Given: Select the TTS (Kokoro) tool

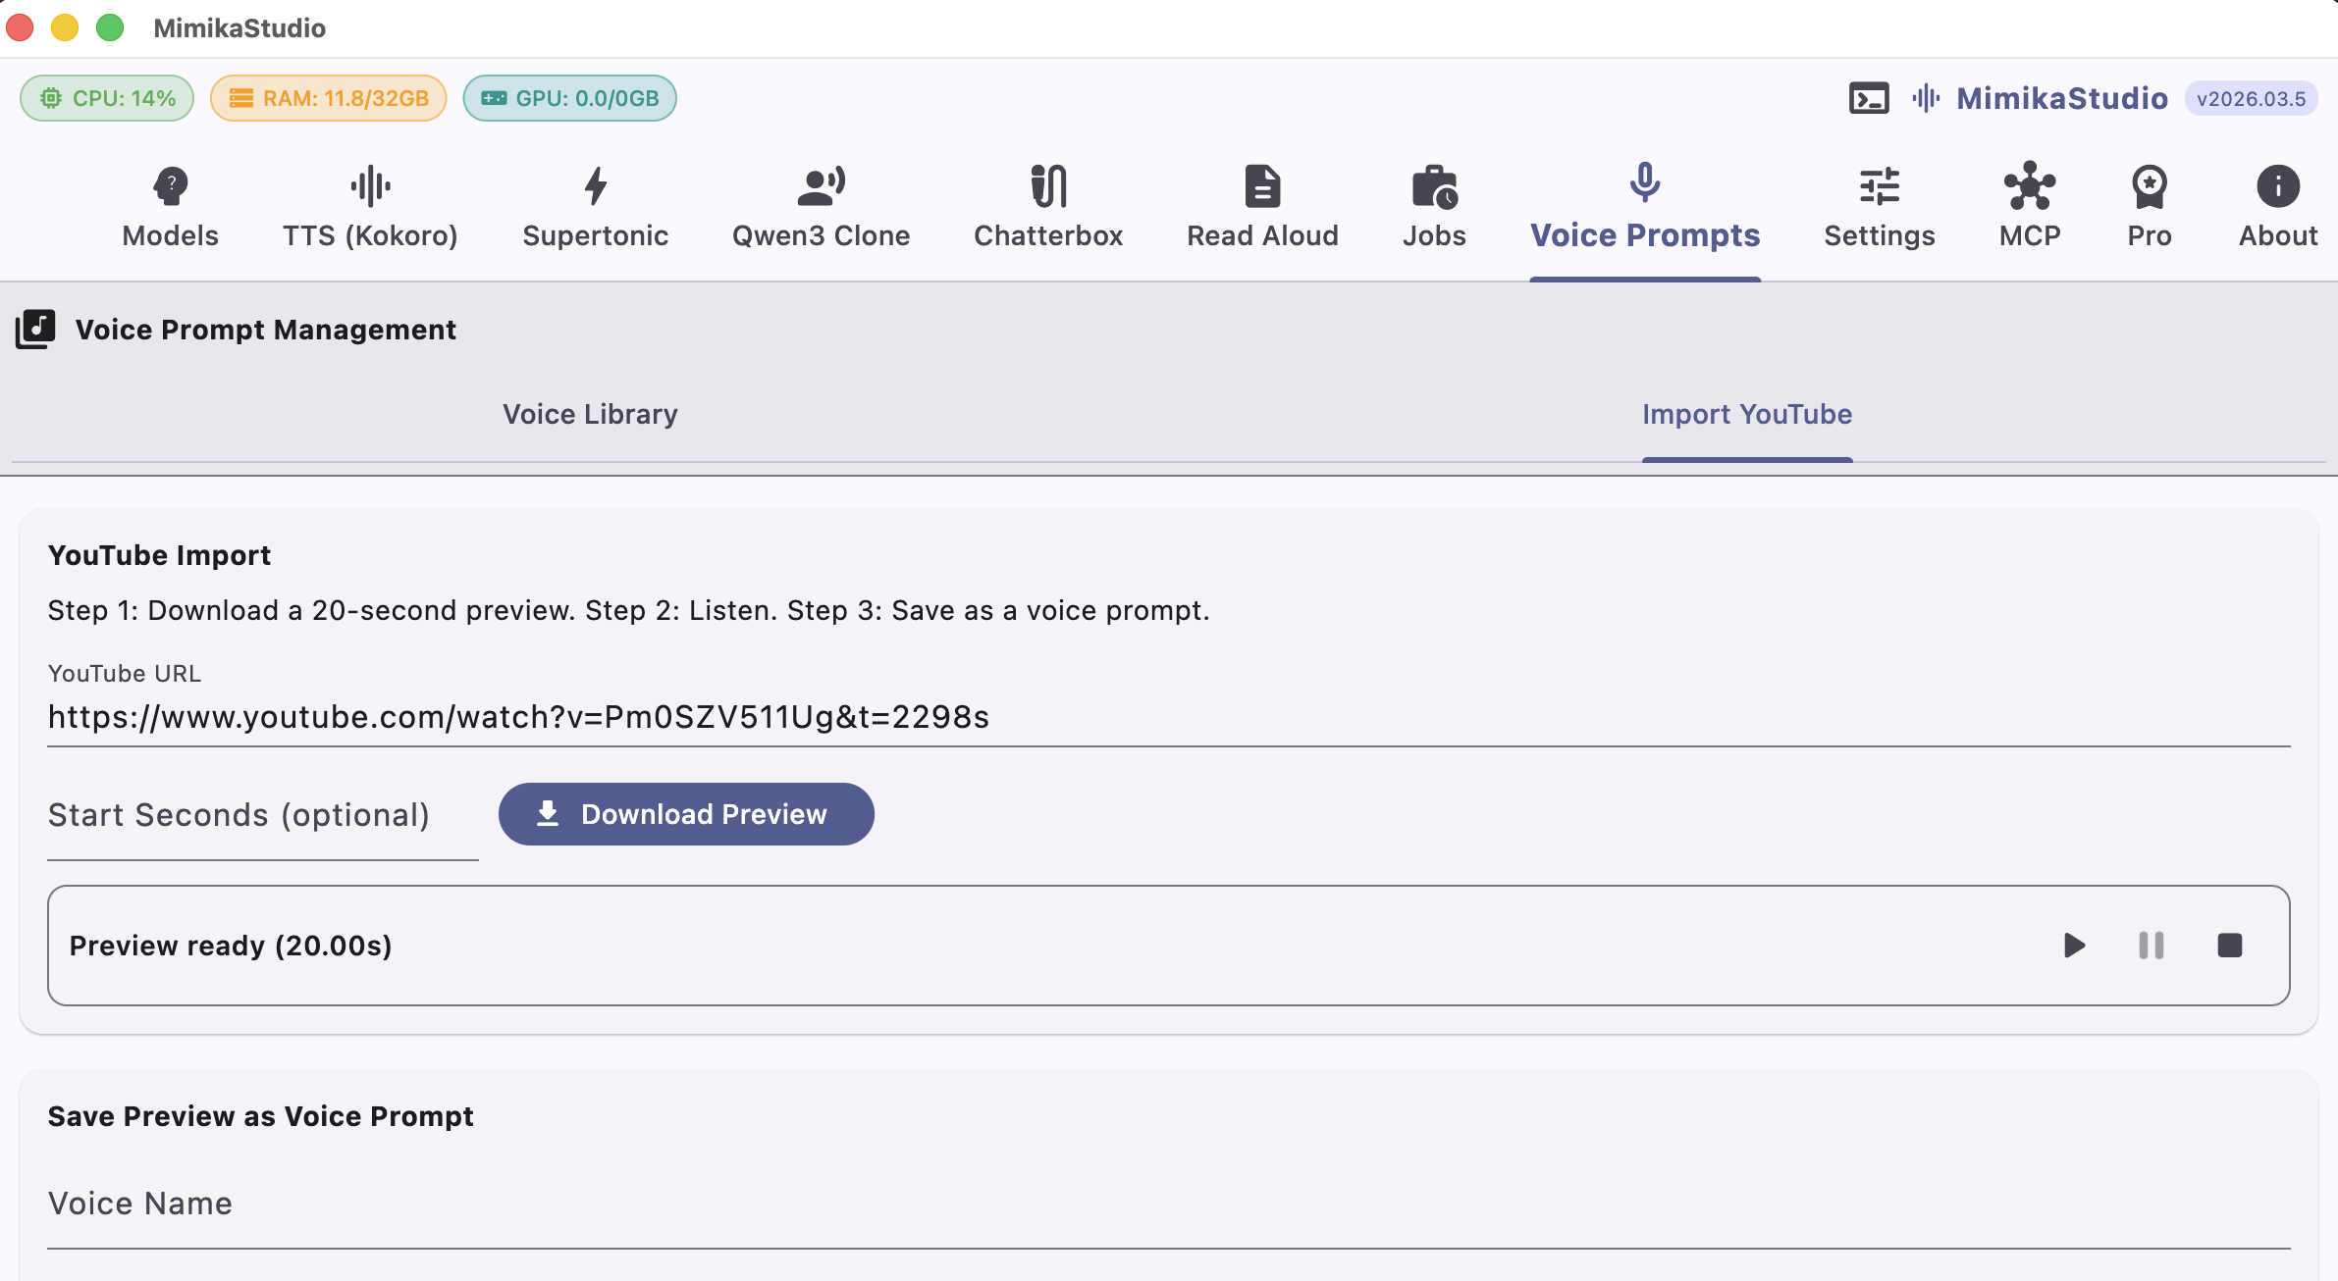Looking at the screenshot, I should pyautogui.click(x=370, y=206).
